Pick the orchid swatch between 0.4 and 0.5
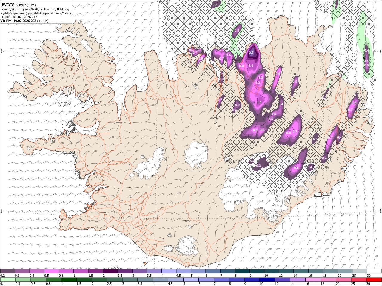This screenshot has height=286, width=382. 37,271
